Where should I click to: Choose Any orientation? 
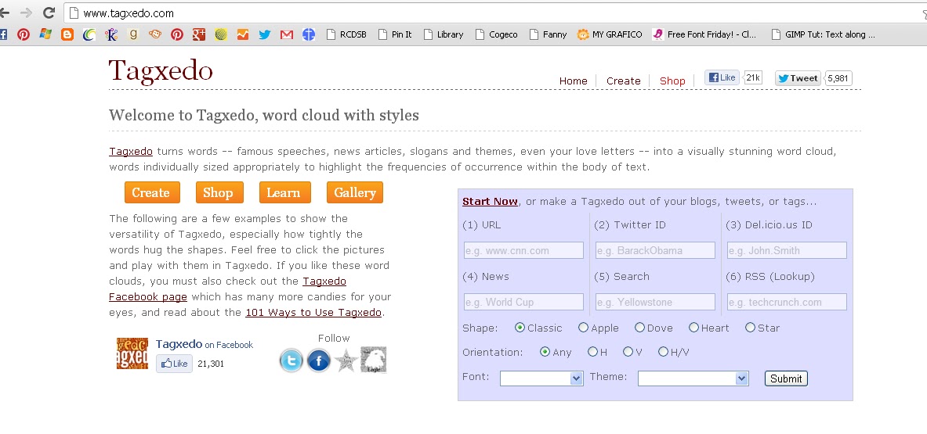coord(545,352)
